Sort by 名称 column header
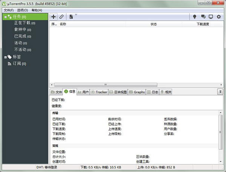This screenshot has width=226, height=172. coord(92,24)
